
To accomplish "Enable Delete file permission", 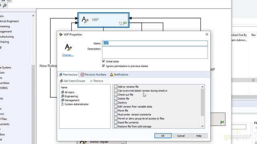I will (x=116, y=98).
